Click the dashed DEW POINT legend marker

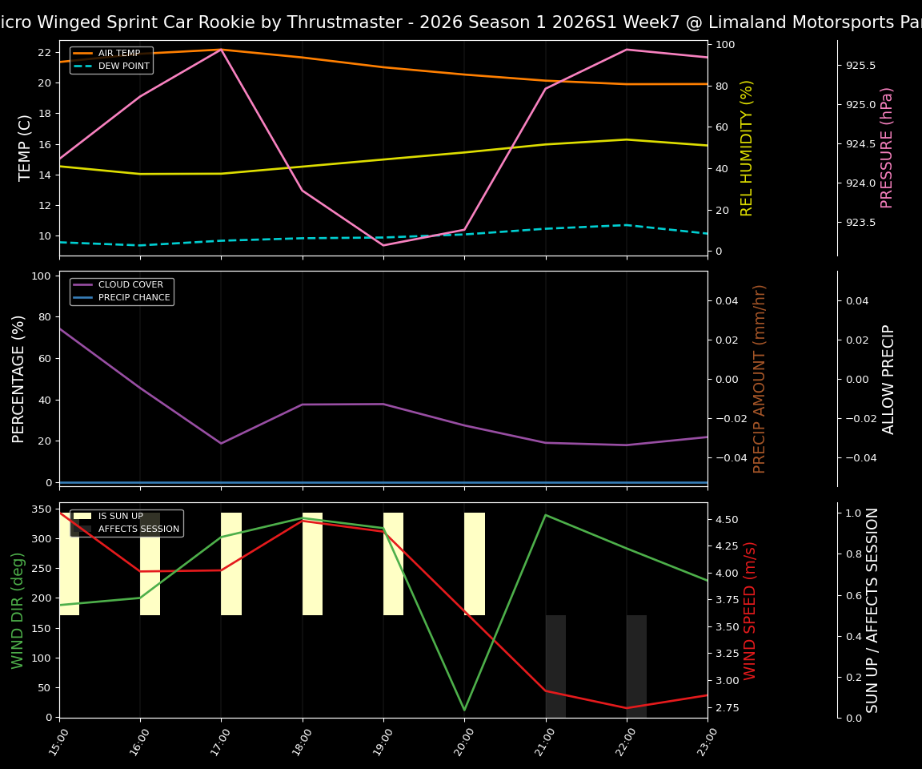[84, 66]
